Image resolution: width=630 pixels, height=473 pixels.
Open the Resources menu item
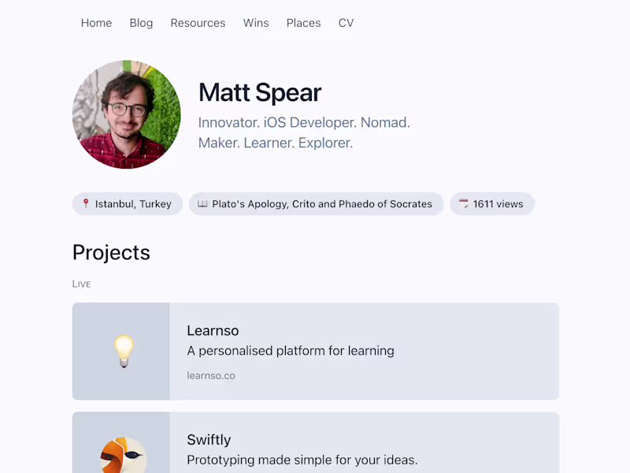click(198, 23)
